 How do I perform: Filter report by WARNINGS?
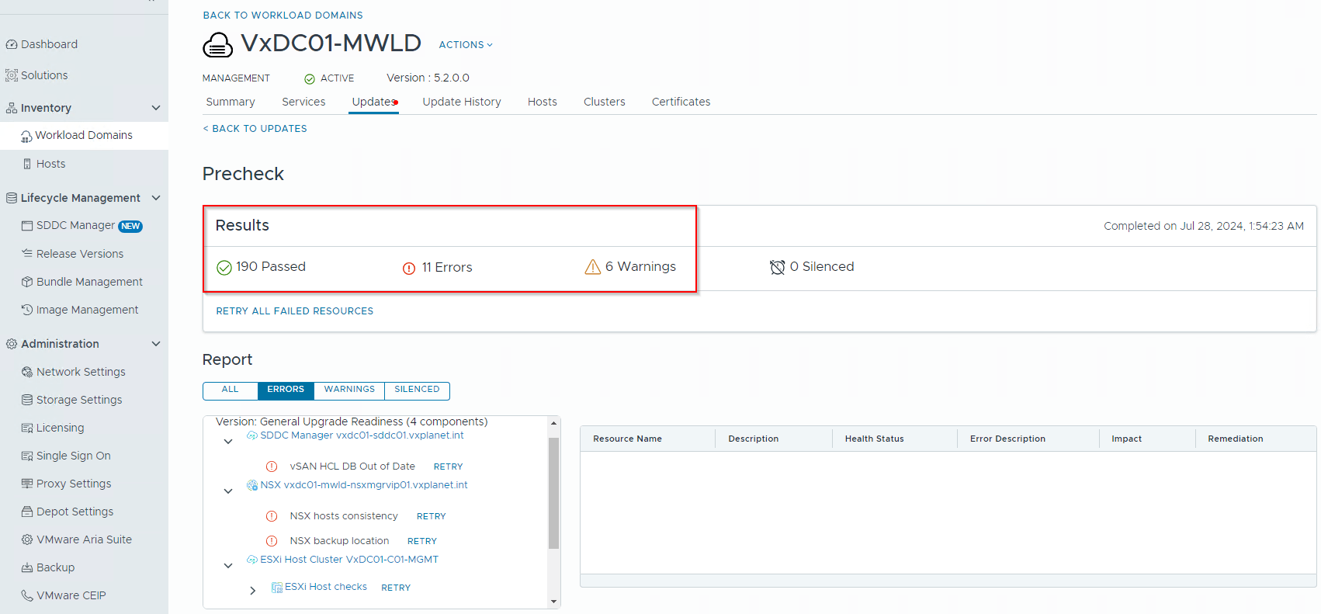tap(349, 390)
